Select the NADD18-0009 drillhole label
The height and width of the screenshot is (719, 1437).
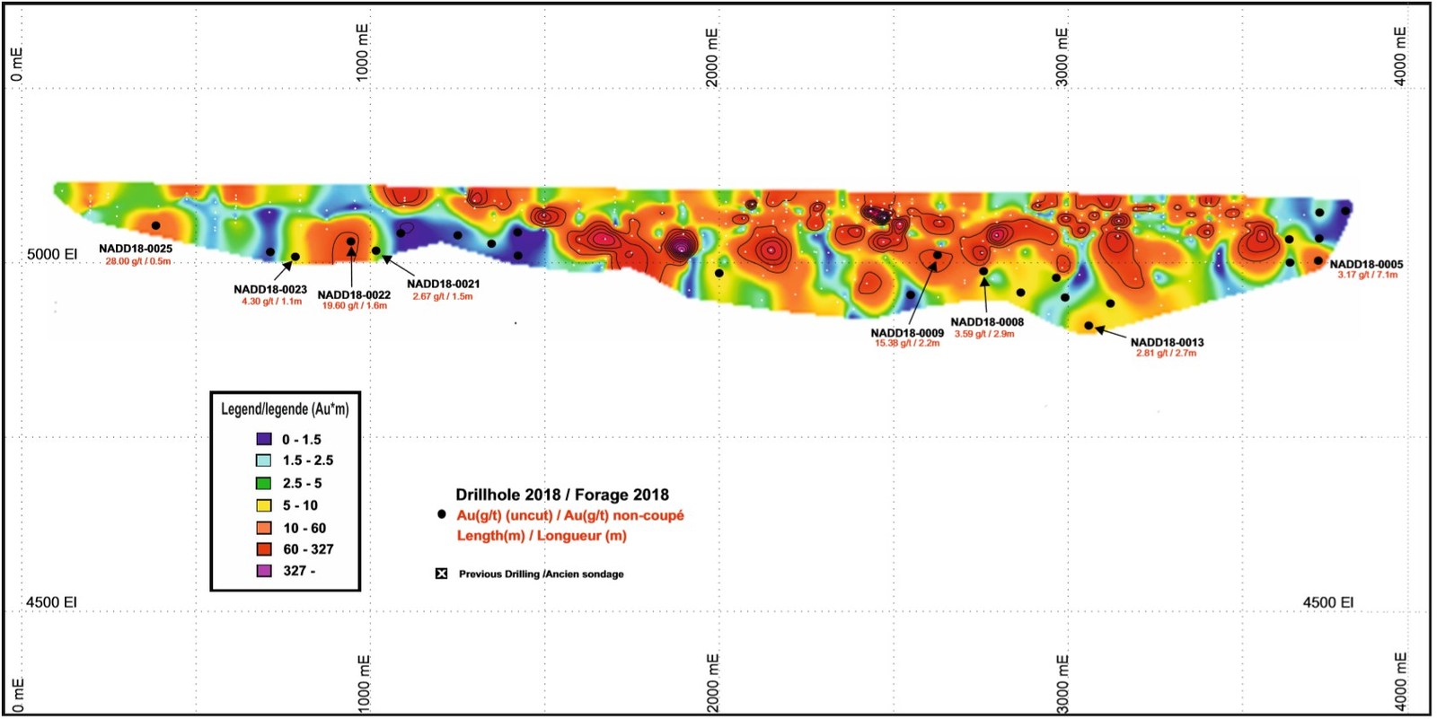[907, 332]
